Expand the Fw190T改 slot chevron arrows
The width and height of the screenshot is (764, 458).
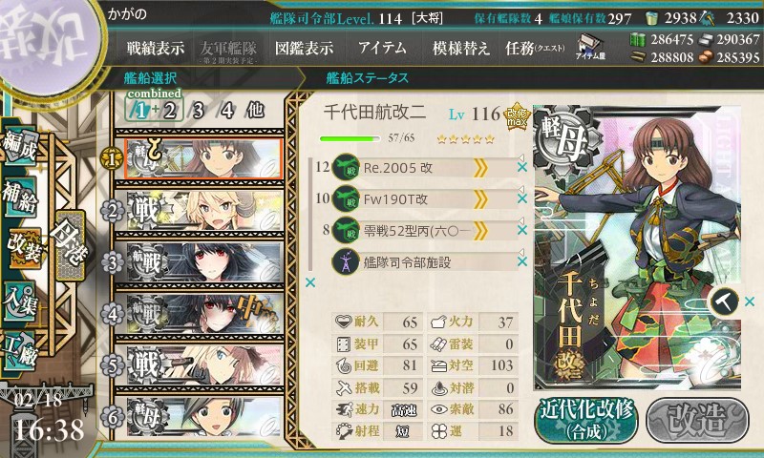[x=480, y=199]
